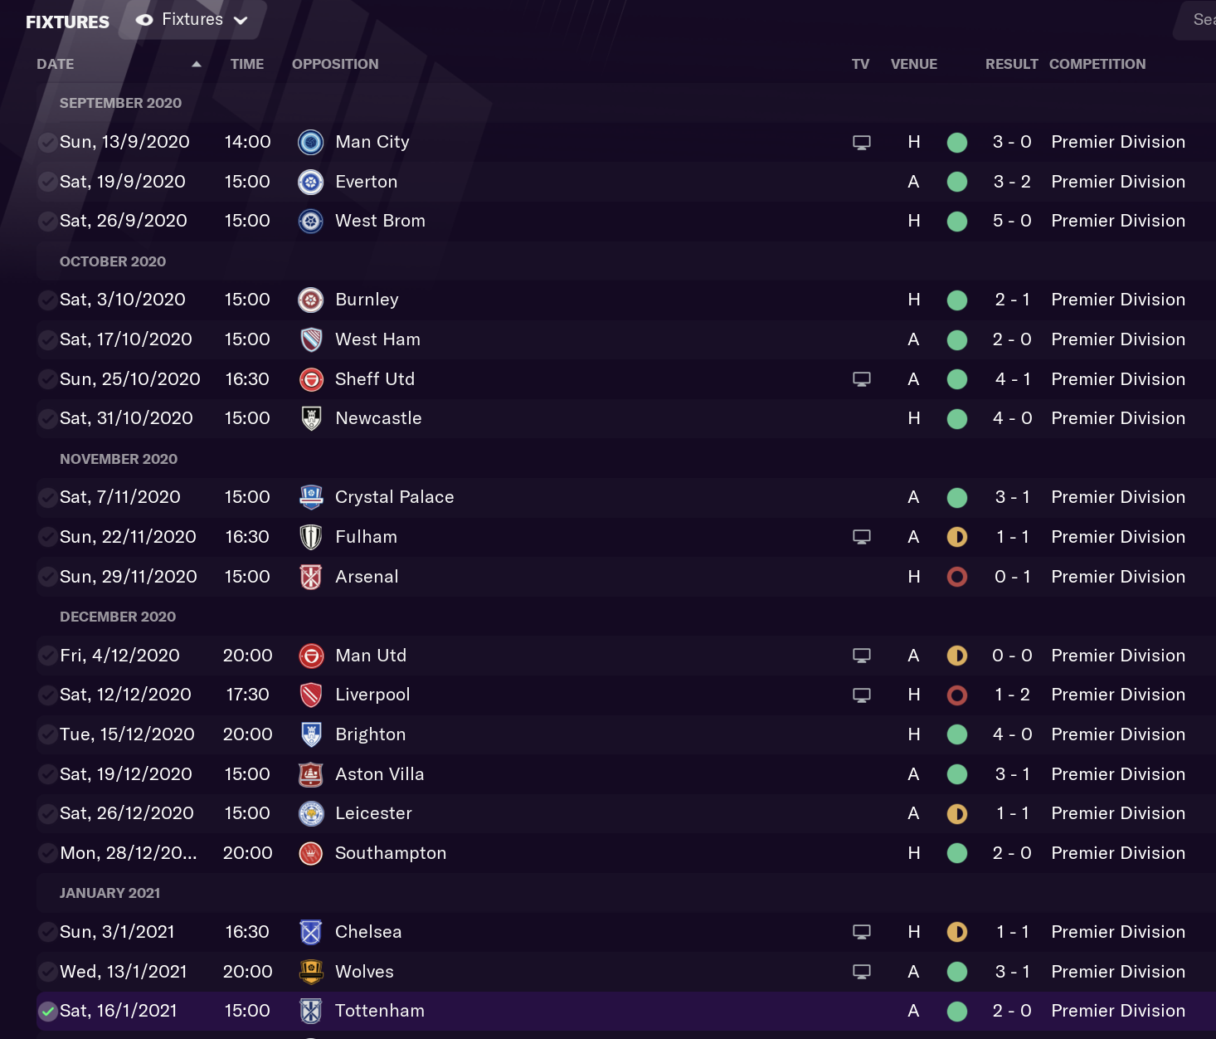Screen dimensions: 1216x1039
Task: Click the Arsenal club crest icon
Action: point(310,577)
